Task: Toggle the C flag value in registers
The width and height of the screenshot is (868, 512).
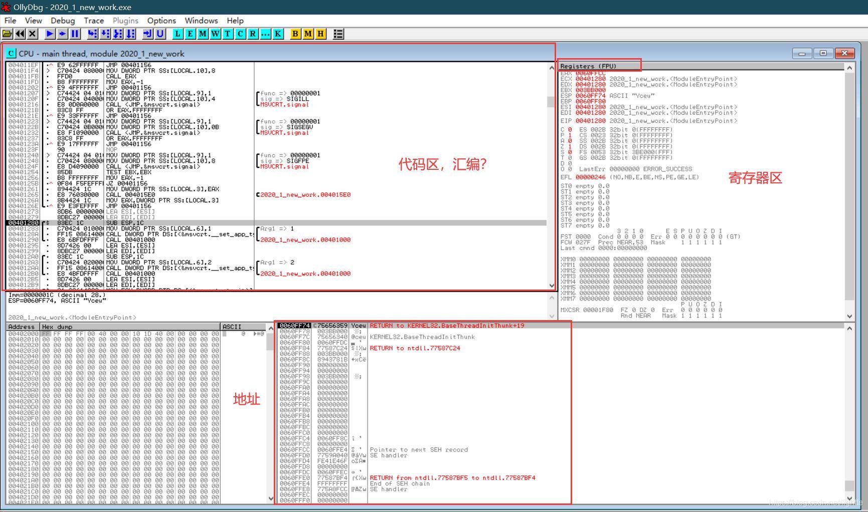Action: tap(570, 130)
